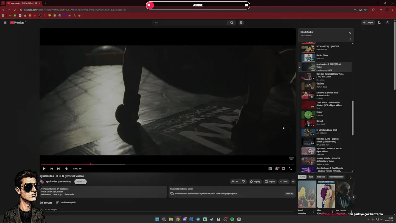Viewport: 396px width, 223px height.
Task: Advance the shorts shelf with right arrow
Action: pyautogui.click(x=353, y=197)
